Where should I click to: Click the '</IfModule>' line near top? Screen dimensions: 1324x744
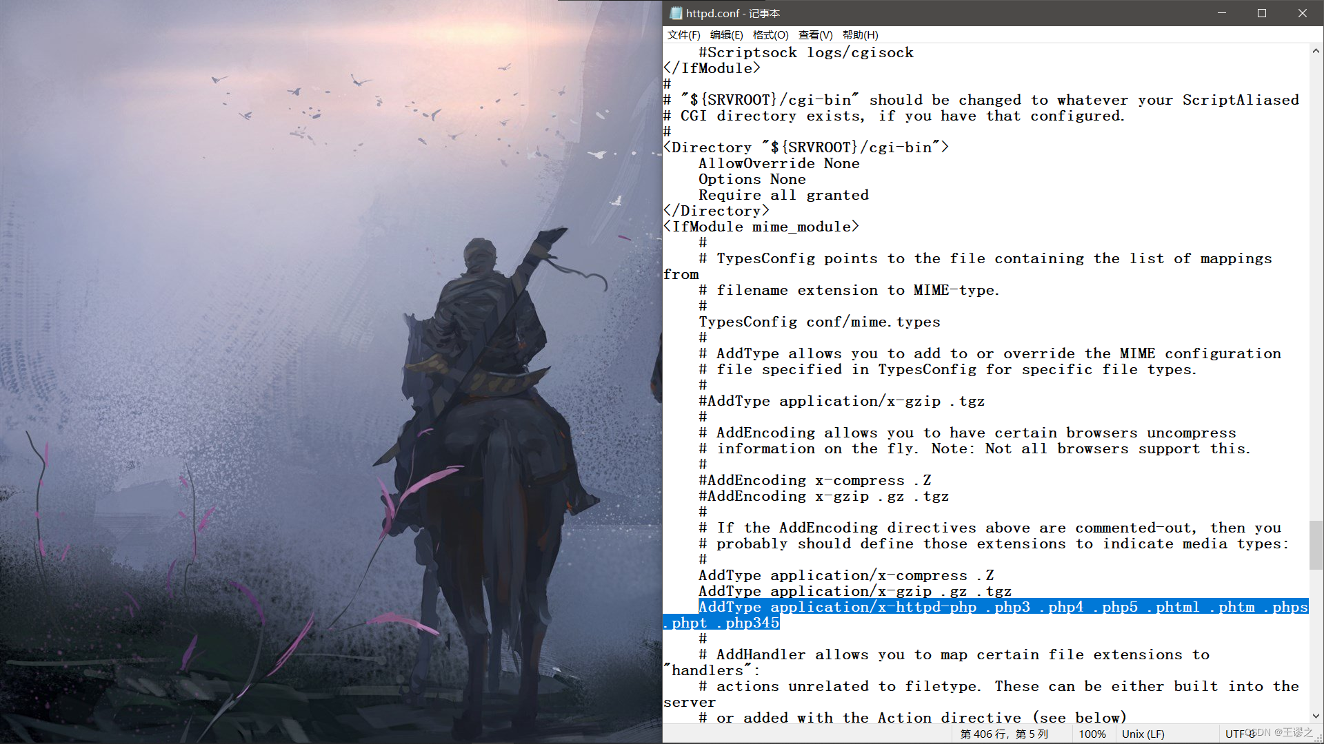(712, 68)
